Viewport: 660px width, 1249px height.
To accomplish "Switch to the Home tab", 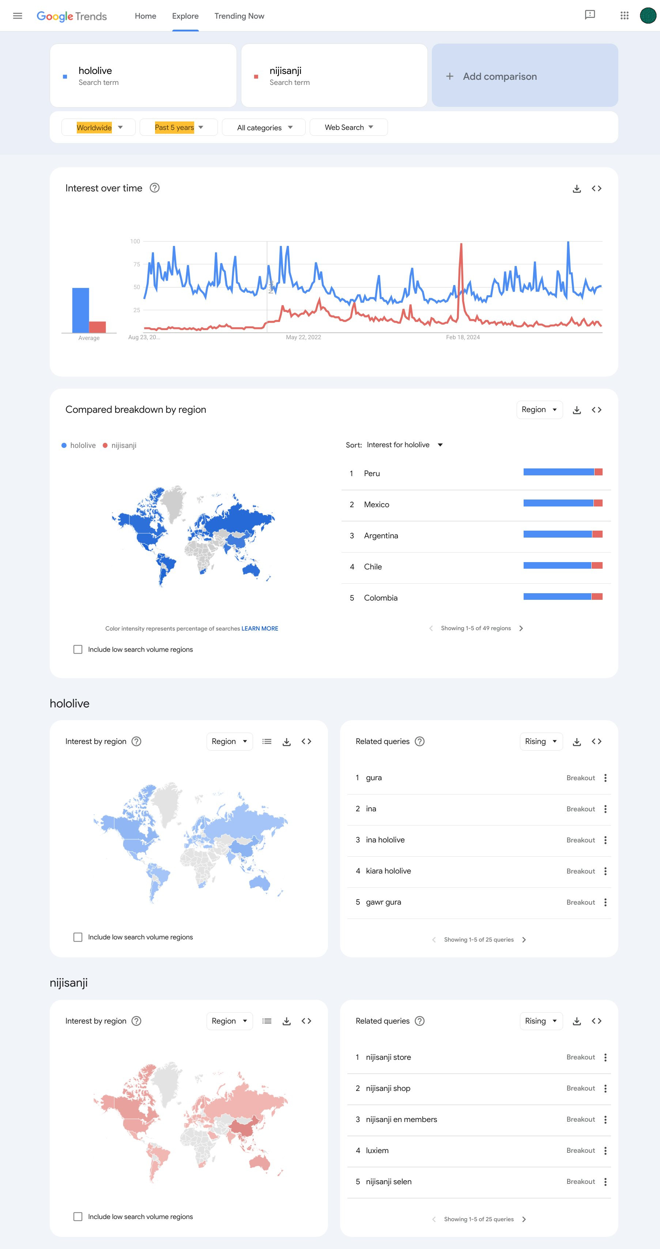I will point(146,16).
